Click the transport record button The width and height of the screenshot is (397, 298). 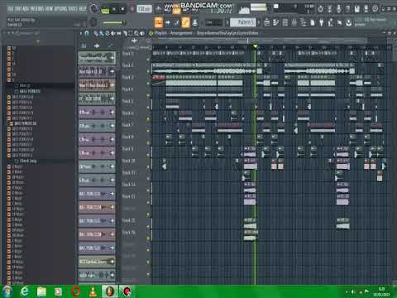click(132, 9)
